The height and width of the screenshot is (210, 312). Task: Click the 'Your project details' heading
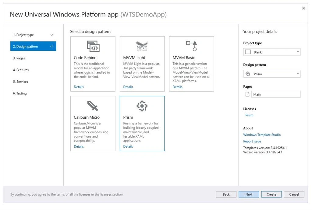(x=260, y=32)
